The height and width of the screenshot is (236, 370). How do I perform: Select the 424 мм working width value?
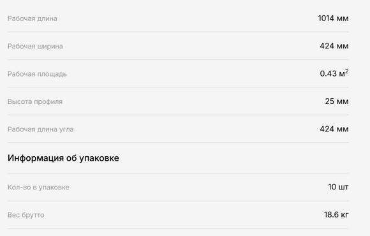(x=334, y=46)
